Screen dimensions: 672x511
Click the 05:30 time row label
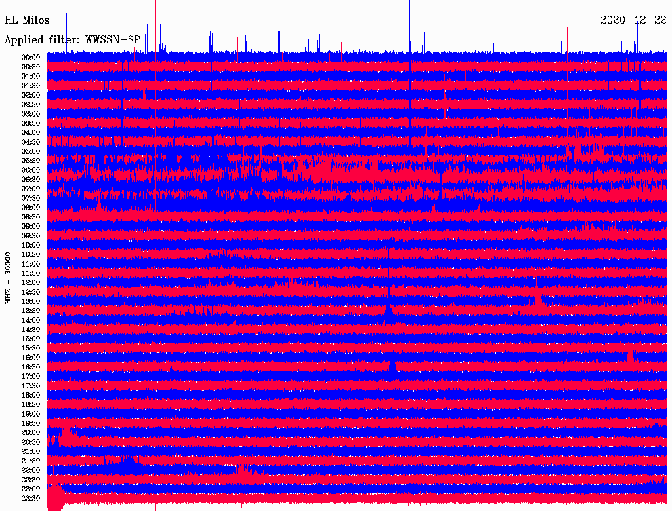point(31,161)
